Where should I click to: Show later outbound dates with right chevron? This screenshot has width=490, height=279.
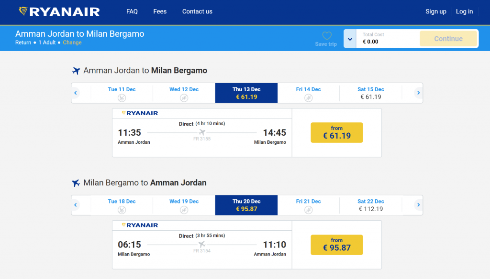(418, 93)
